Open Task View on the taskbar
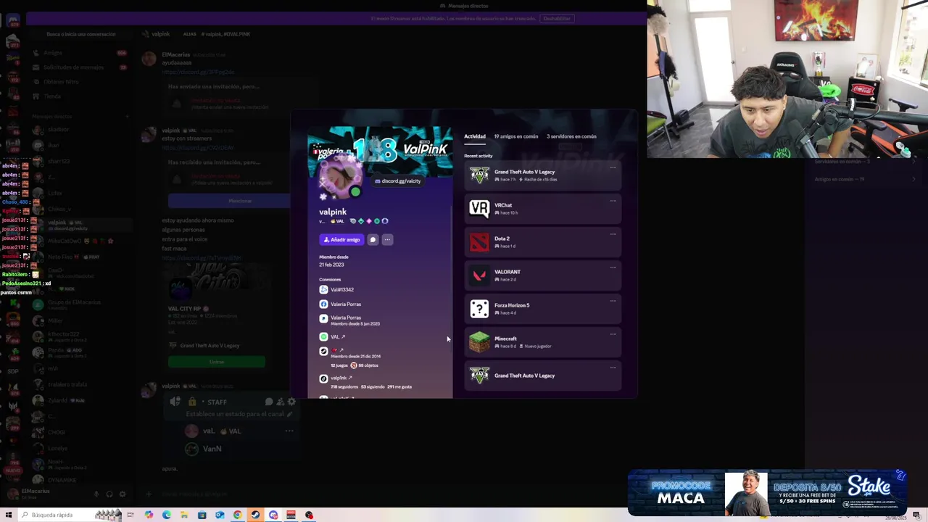Viewport: 928px width, 522px height. [130, 515]
